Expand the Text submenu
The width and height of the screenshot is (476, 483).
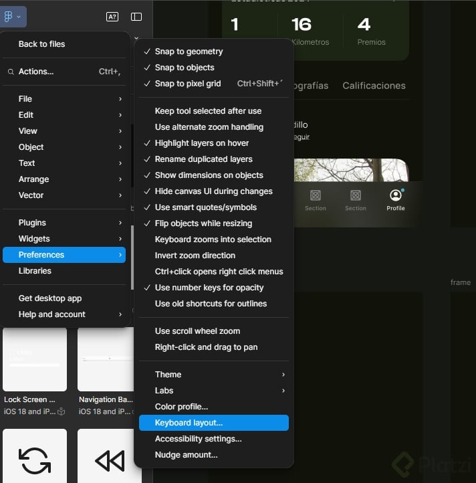[x=64, y=163]
